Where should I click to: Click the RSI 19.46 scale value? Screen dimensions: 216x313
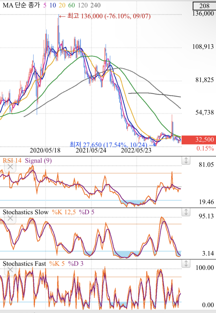coord(206,202)
